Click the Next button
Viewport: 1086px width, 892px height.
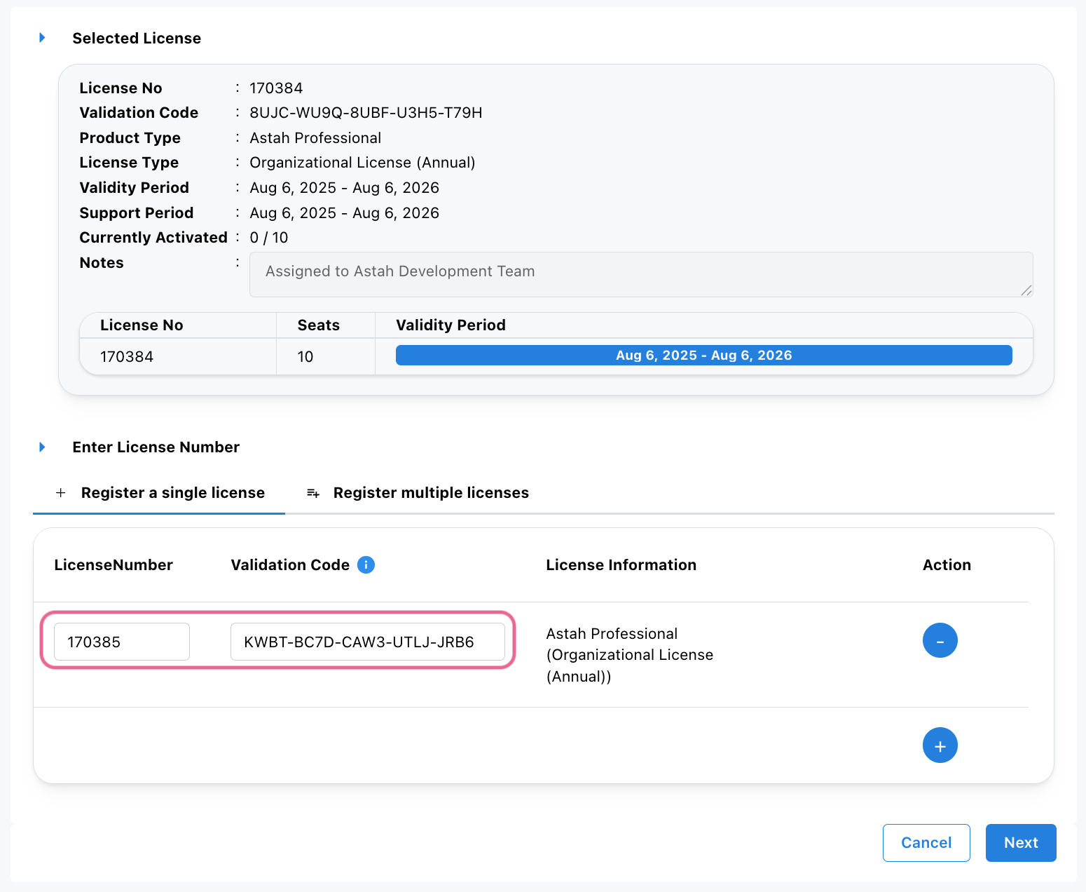tap(1021, 843)
